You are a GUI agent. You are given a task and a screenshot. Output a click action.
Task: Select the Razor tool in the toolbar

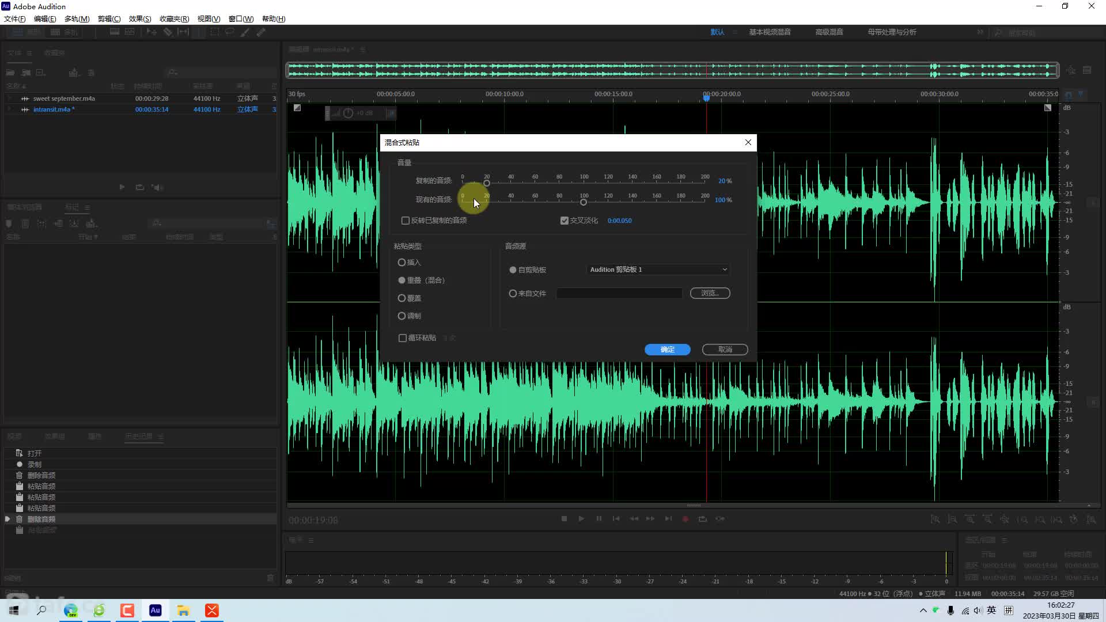click(x=168, y=32)
